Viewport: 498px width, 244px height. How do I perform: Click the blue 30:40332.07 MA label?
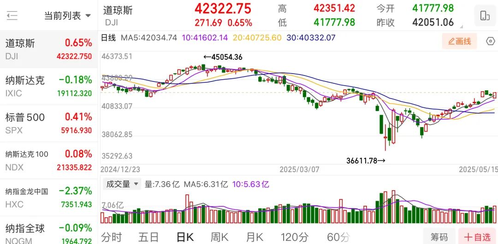pyautogui.click(x=311, y=38)
